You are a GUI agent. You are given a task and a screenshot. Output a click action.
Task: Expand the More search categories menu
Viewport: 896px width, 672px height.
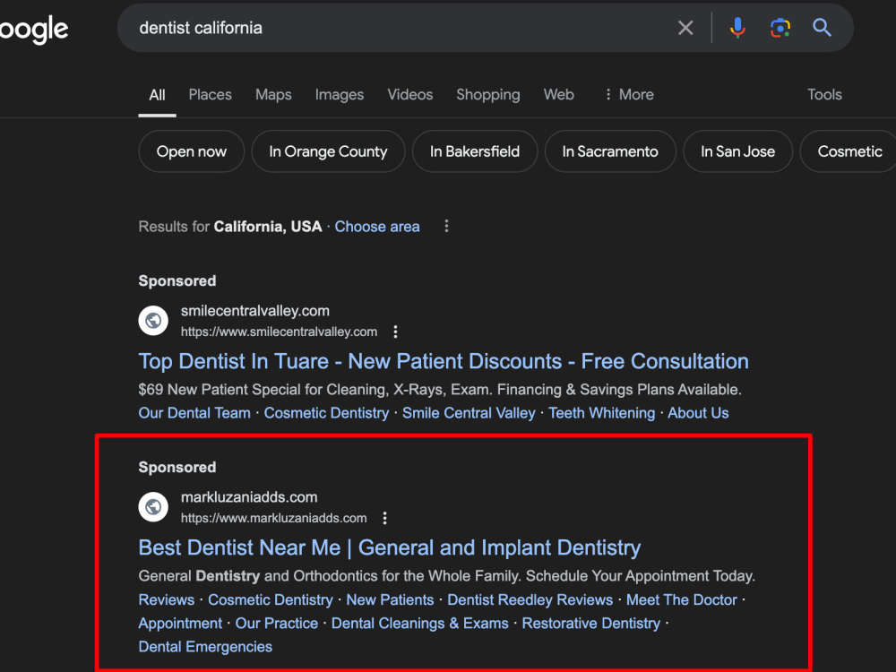pyautogui.click(x=629, y=94)
